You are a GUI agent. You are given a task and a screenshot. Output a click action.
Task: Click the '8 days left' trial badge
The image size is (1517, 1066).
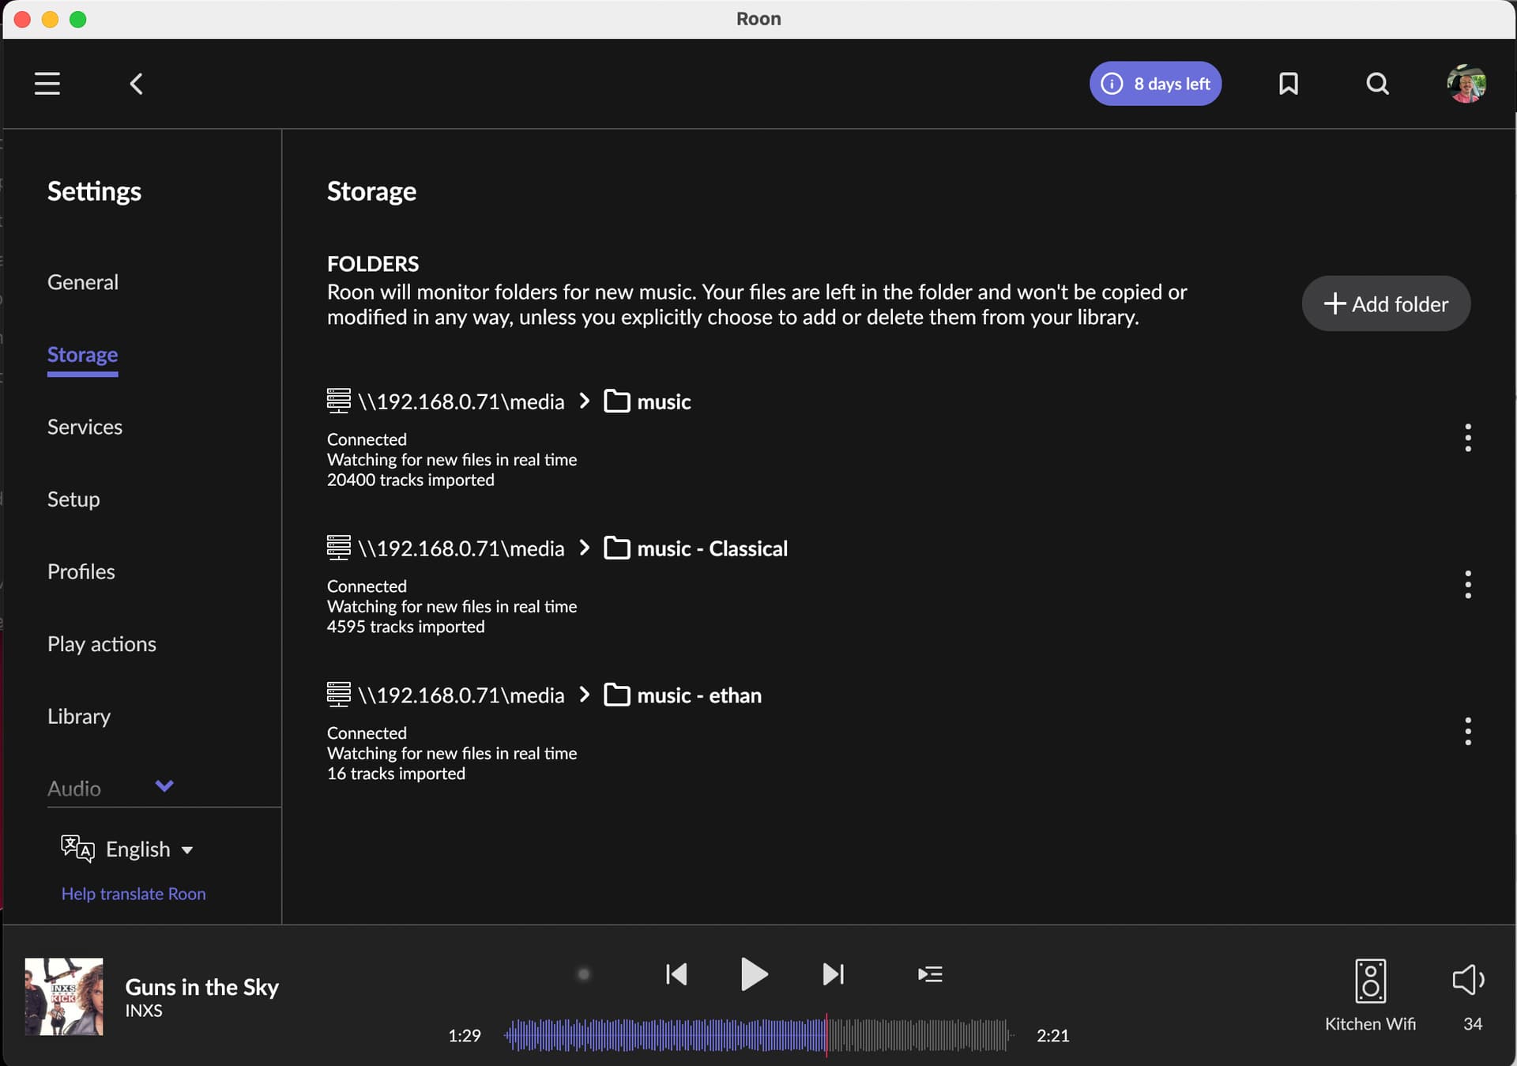point(1155,84)
